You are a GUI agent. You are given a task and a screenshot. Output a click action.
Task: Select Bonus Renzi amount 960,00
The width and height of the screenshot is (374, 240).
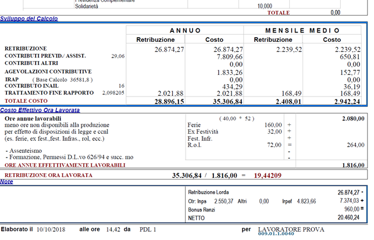click(352, 209)
